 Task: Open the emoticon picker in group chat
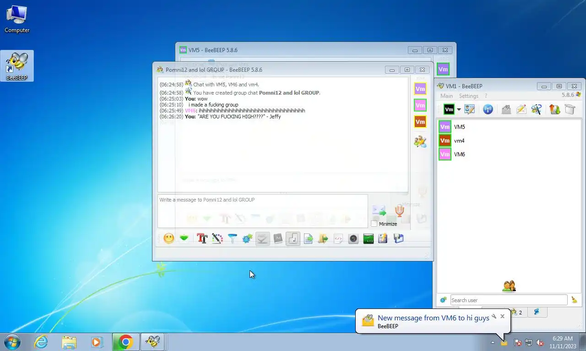(x=169, y=239)
